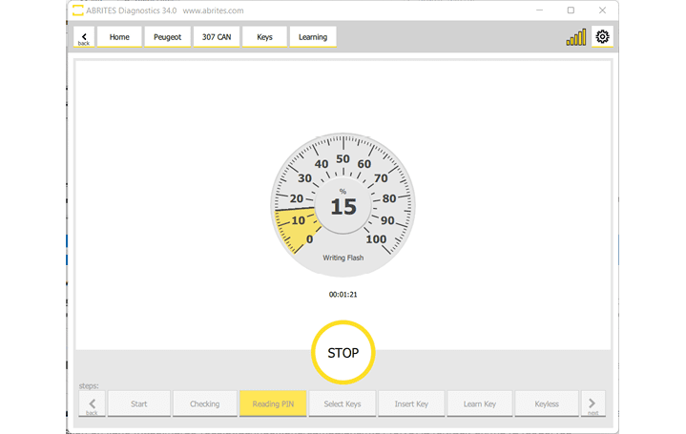Go to the Keys breadcrumb
This screenshot has height=434, width=686.
(264, 37)
